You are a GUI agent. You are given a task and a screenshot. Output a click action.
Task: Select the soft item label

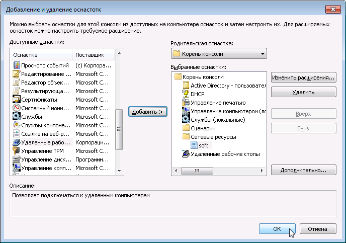click(204, 145)
